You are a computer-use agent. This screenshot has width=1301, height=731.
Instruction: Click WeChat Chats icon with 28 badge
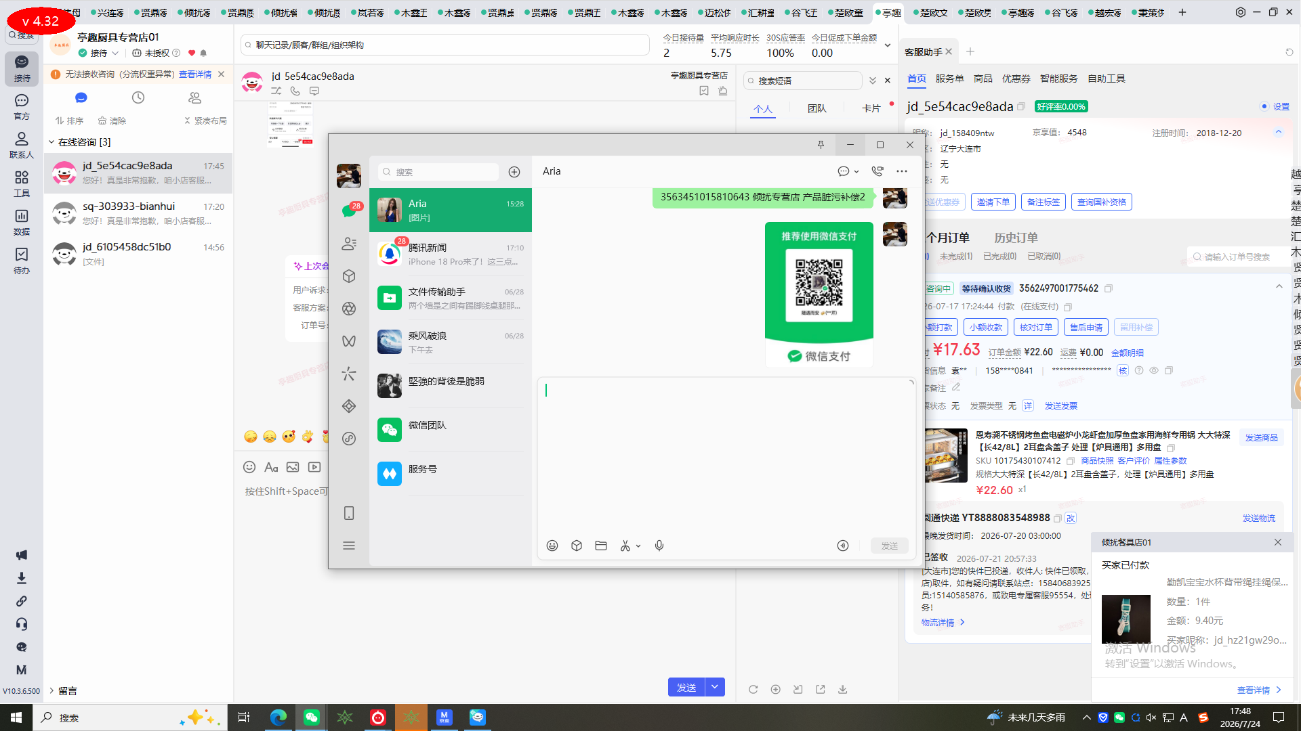point(349,211)
